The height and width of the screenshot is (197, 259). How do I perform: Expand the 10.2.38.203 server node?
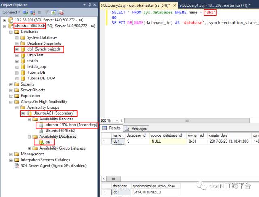[x=4, y=20]
